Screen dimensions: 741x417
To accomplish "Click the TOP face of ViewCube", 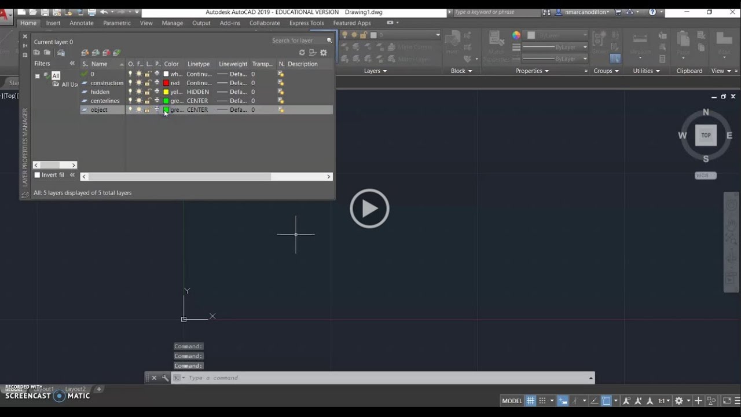I will click(x=706, y=136).
